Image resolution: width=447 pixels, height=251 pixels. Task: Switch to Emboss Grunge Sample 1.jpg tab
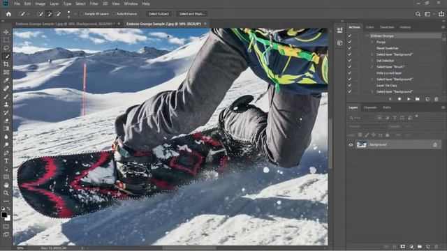65,24
